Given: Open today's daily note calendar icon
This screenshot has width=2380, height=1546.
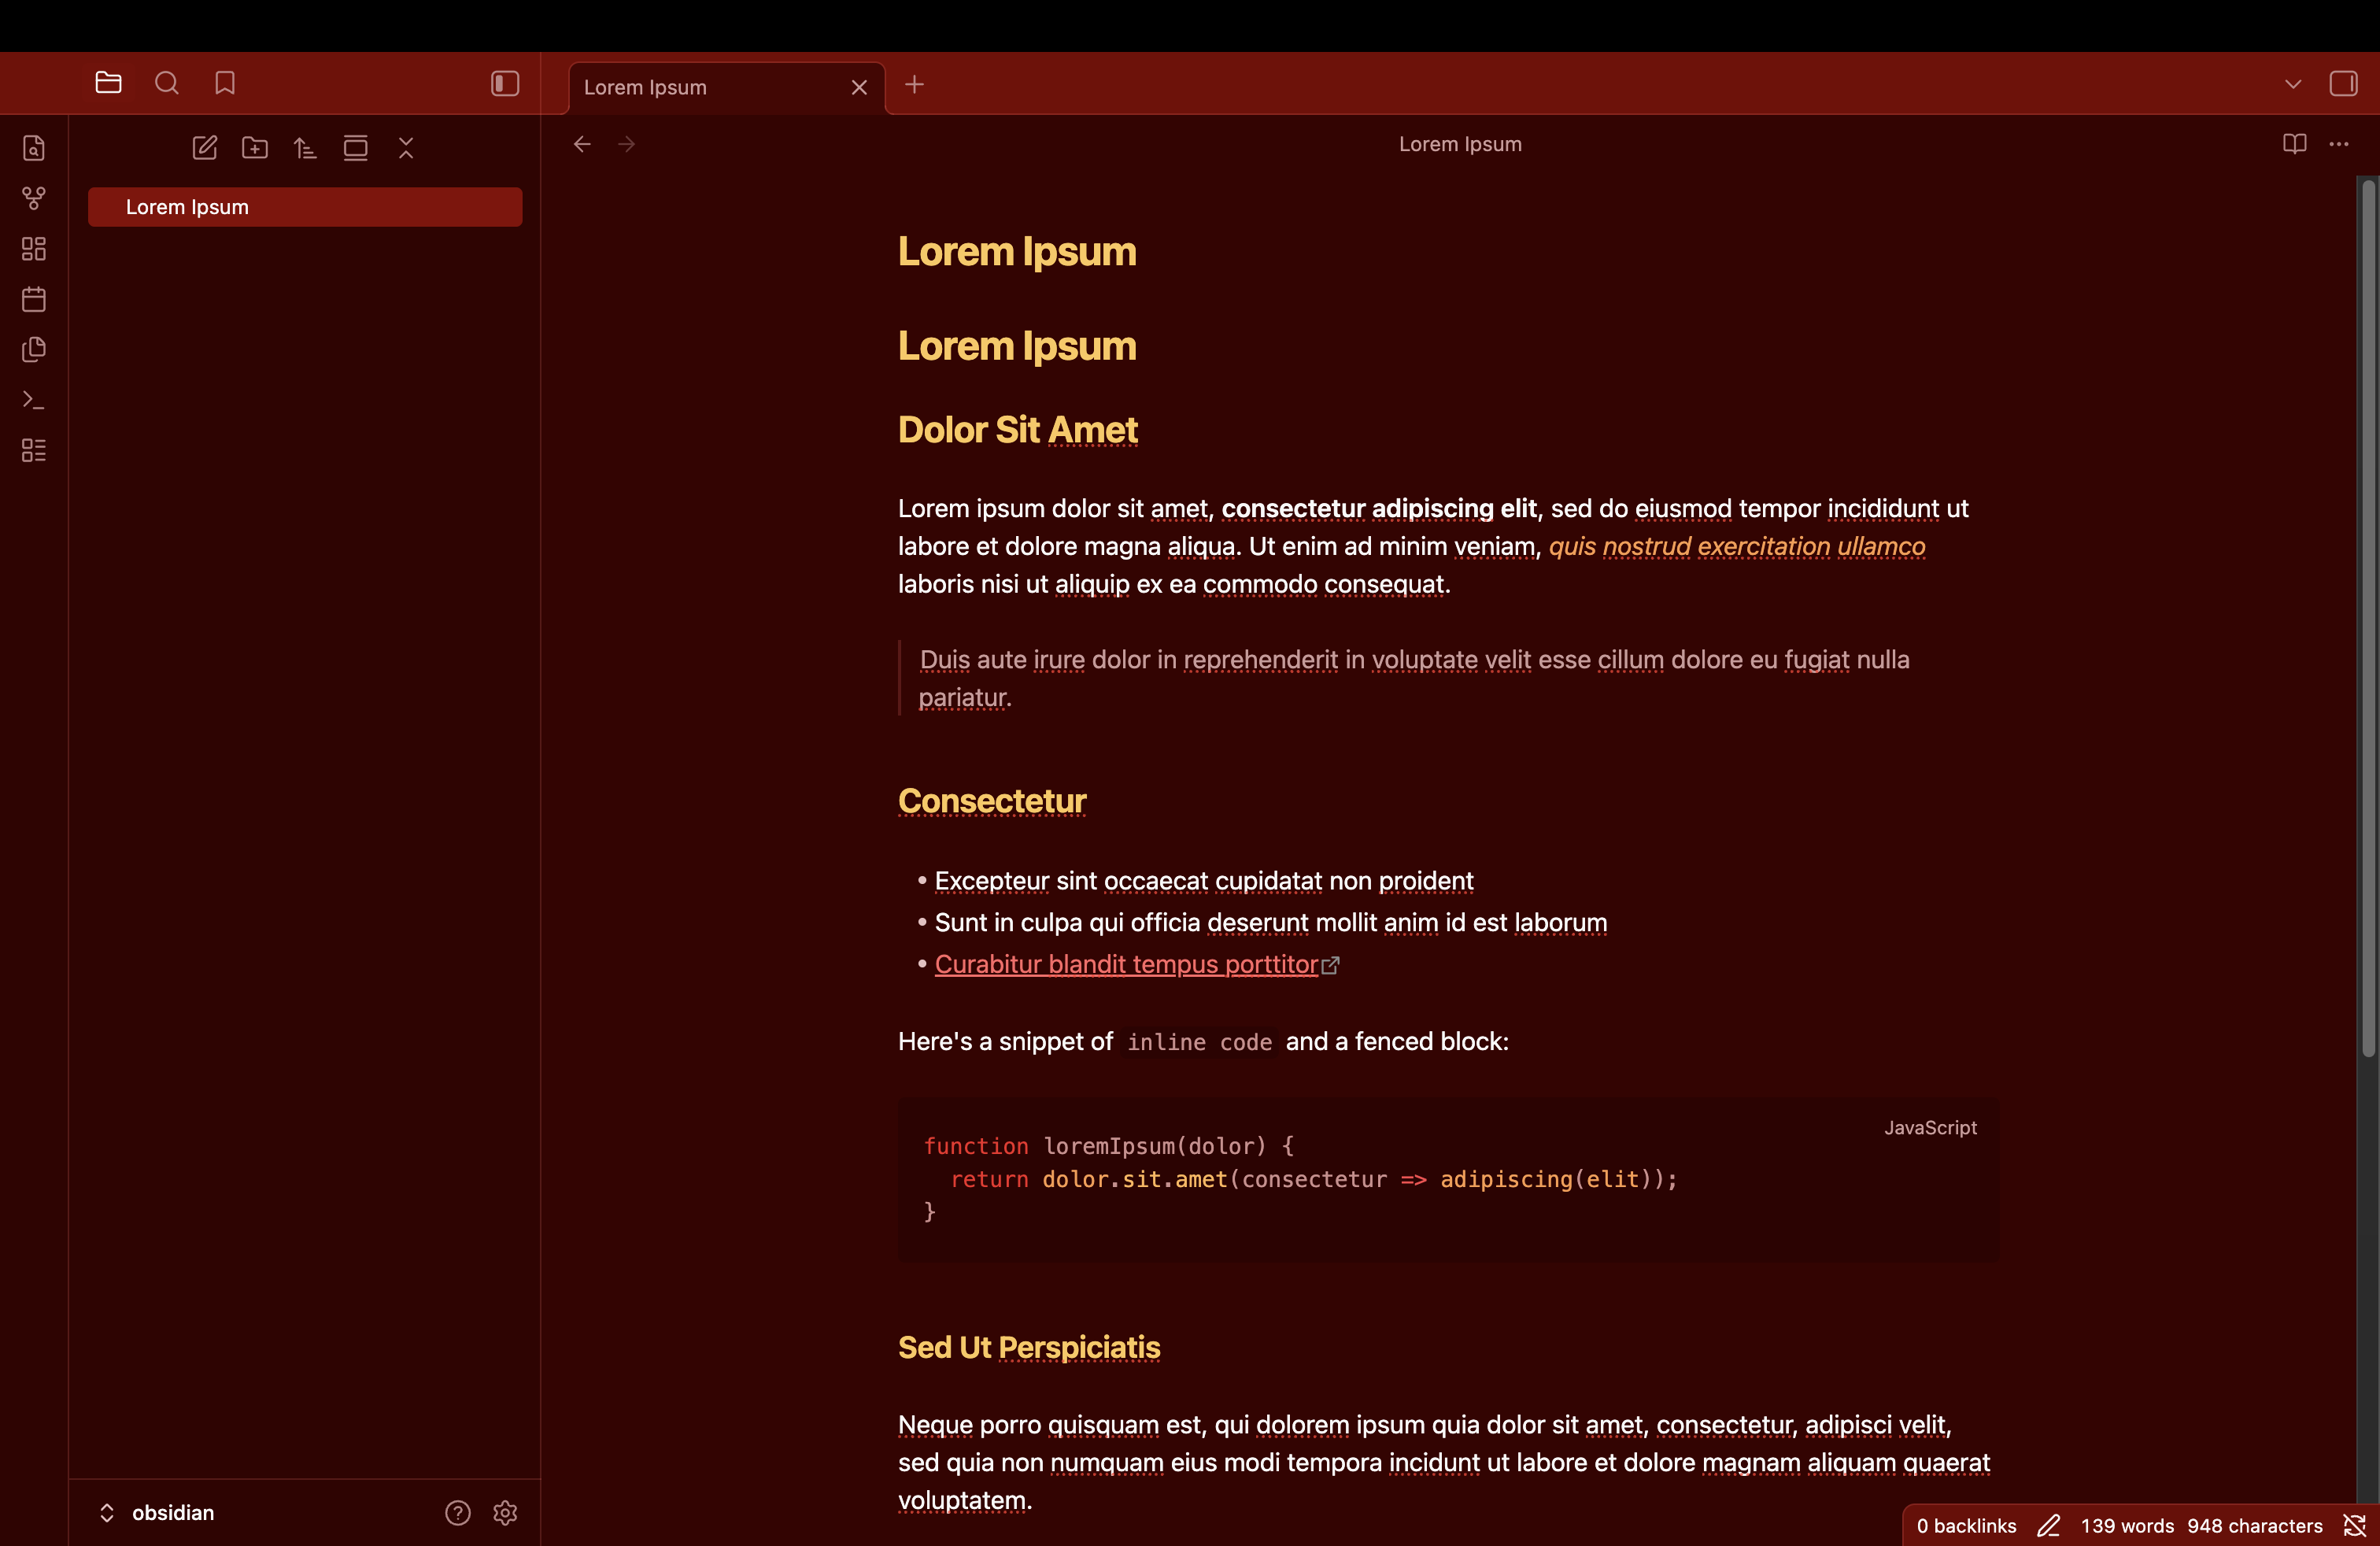Looking at the screenshot, I should click(x=34, y=298).
